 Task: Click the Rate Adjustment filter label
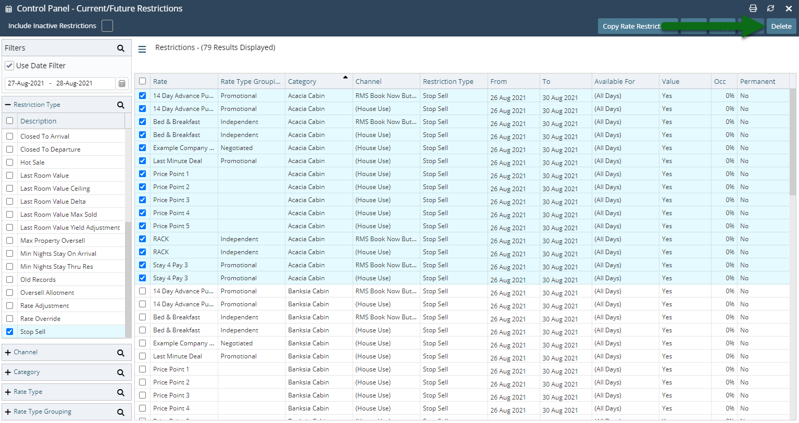click(45, 305)
